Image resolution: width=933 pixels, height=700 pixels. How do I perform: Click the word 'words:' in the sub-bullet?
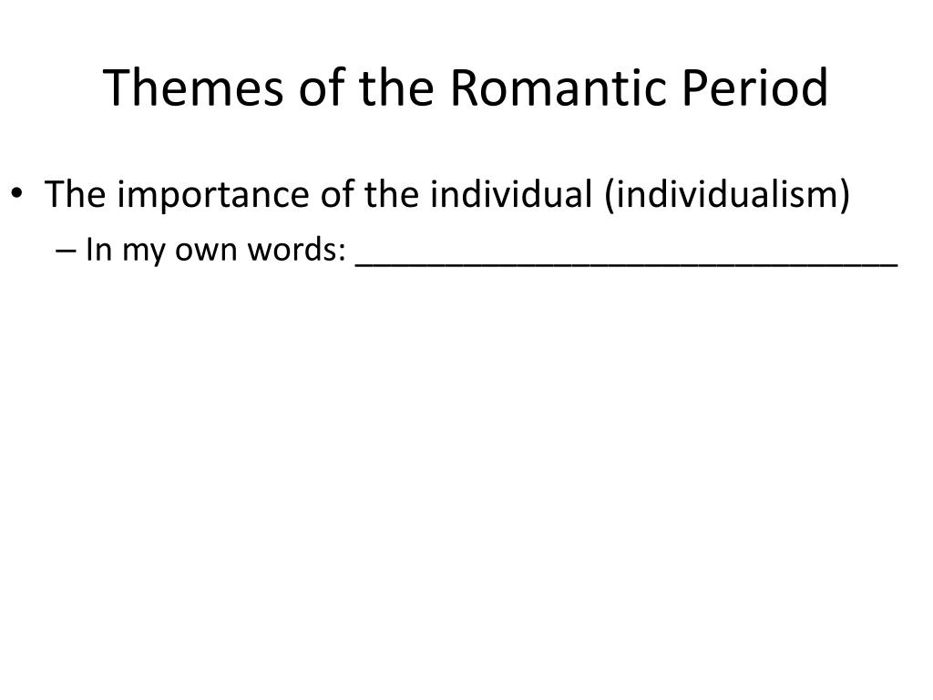296,249
